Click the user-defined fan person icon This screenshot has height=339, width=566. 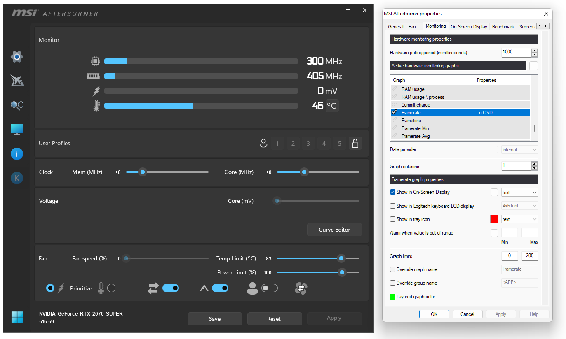(x=252, y=288)
